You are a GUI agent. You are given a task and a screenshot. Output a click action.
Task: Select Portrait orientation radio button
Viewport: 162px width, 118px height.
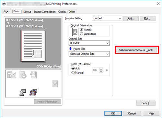[x=86, y=30]
